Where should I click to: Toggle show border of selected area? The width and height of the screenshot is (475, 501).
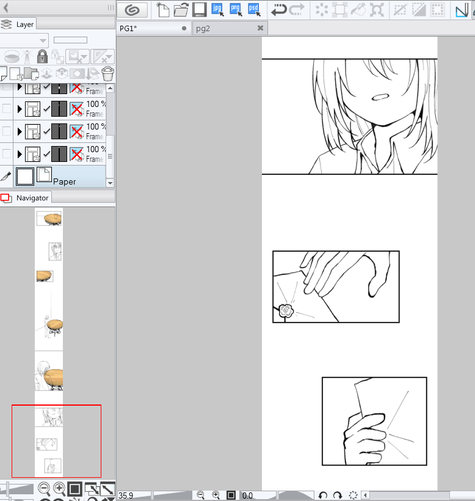tap(437, 10)
